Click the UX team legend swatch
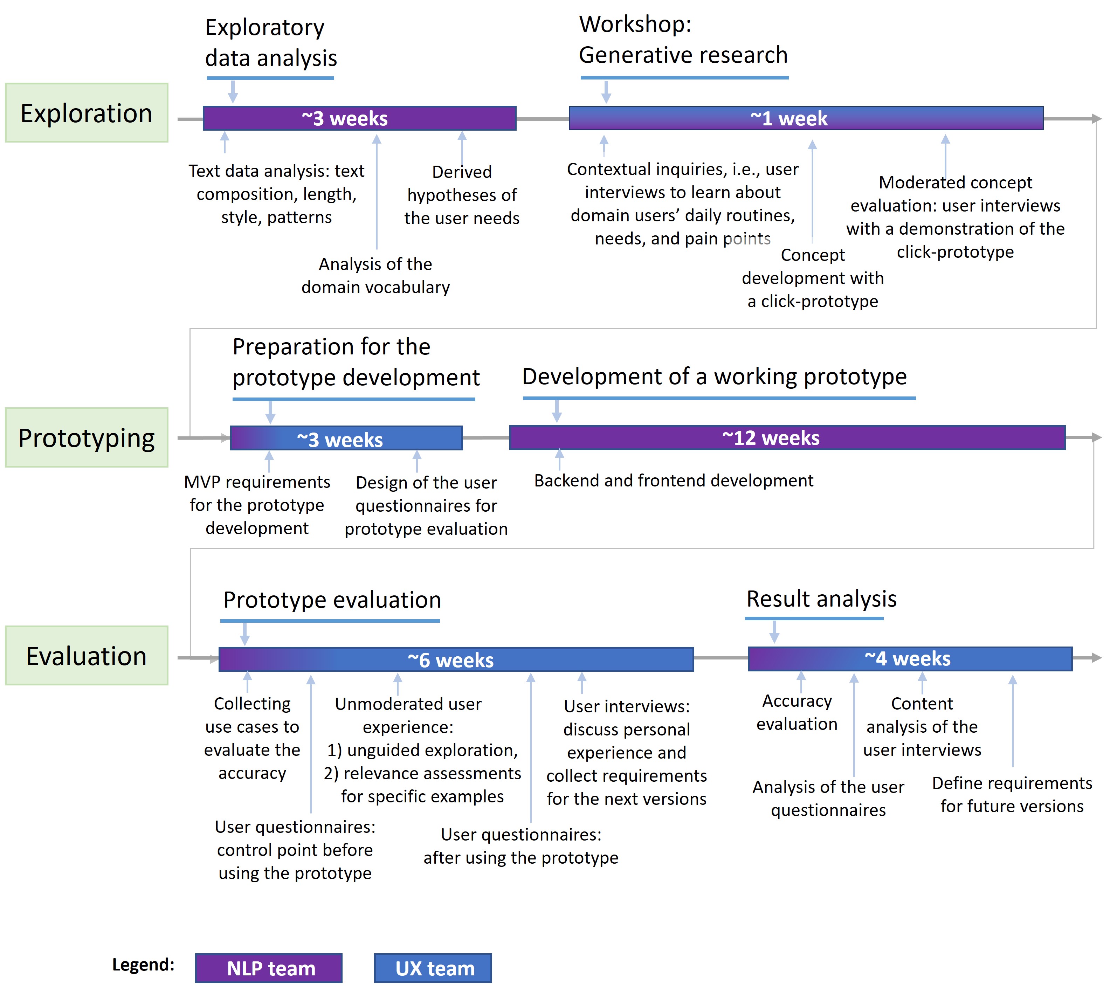1117x995 pixels. pos(433,968)
